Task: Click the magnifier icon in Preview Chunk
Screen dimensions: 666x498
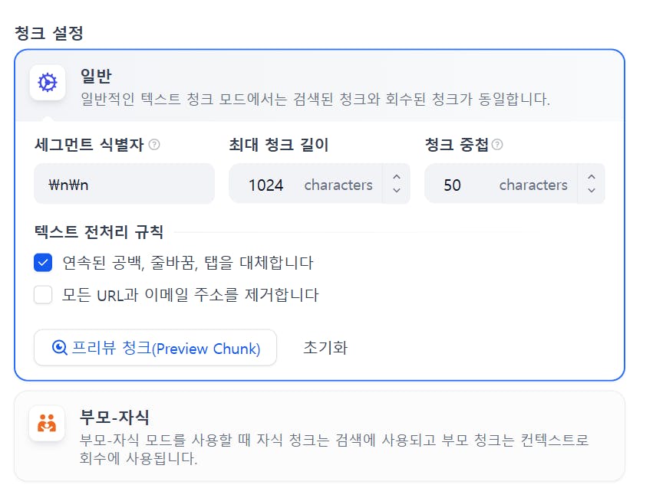Action: coord(60,348)
